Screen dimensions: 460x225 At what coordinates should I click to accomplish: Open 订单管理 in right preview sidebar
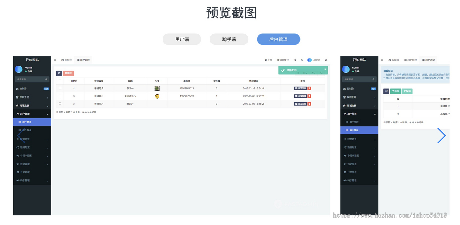[359, 172]
